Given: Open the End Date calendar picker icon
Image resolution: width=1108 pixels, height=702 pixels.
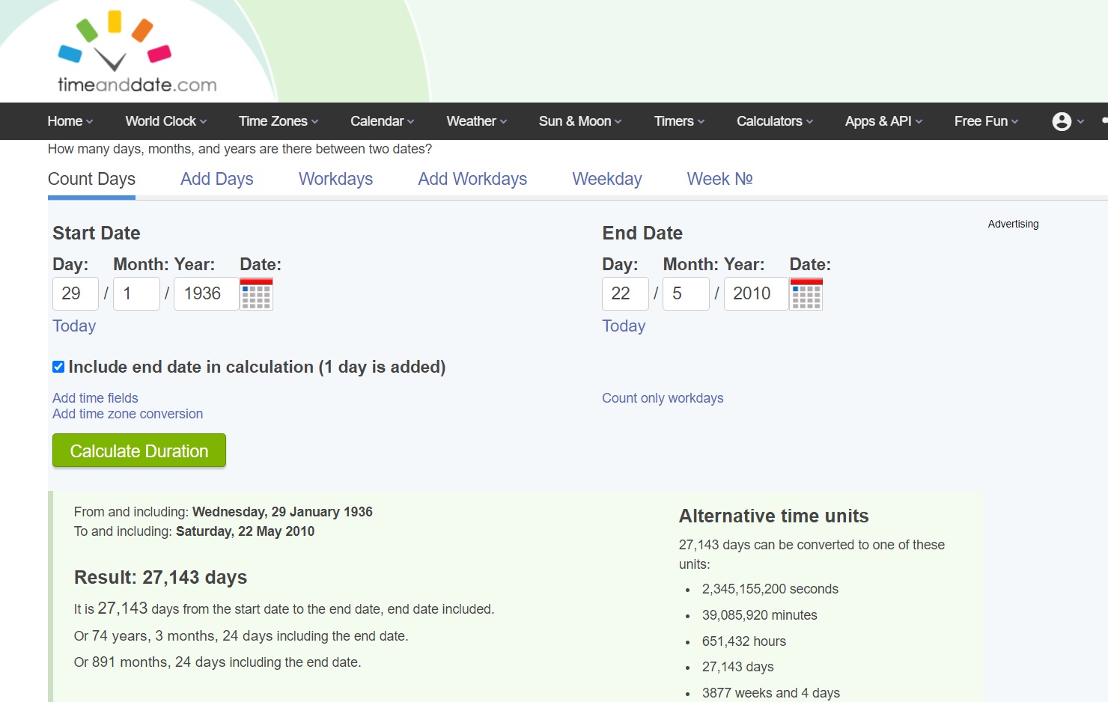Looking at the screenshot, I should pyautogui.click(x=806, y=294).
